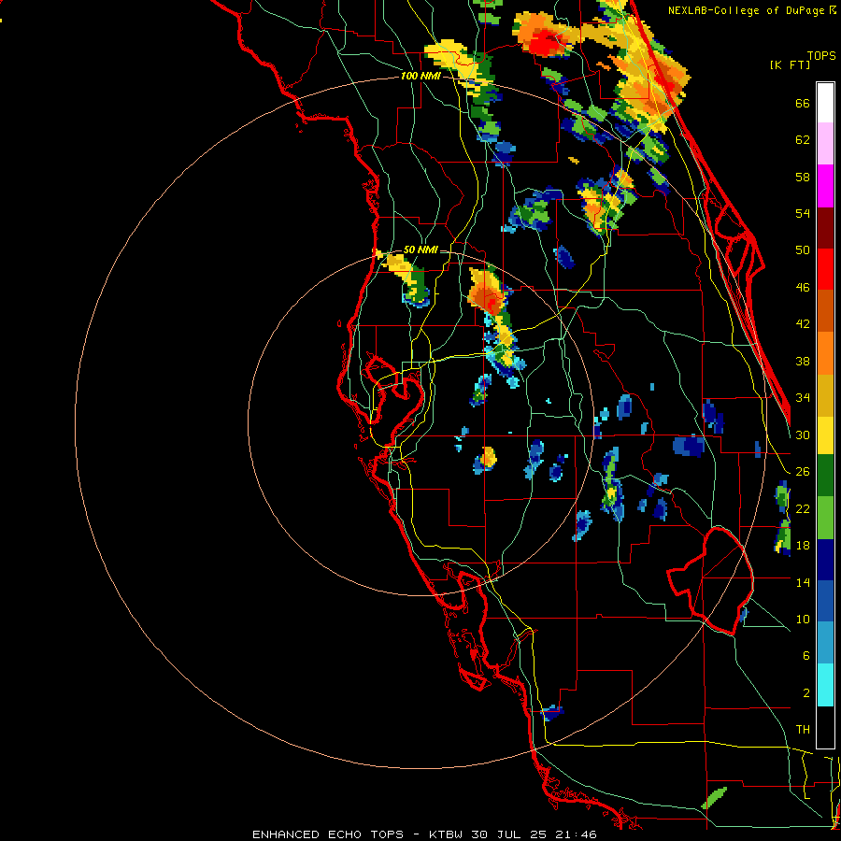Click the light green legend swatch
The width and height of the screenshot is (841, 841).
[x=825, y=518]
